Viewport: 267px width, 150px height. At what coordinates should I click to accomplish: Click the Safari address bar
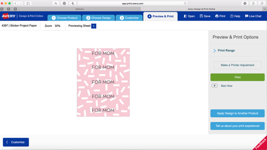point(133,4)
